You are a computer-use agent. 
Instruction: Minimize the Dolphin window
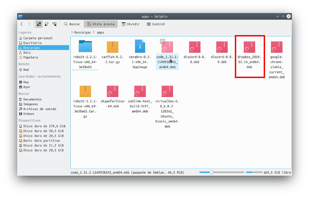point(278,17)
